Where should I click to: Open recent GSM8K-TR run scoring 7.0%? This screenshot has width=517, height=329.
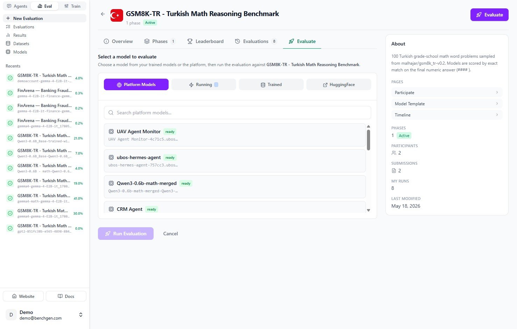44,153
